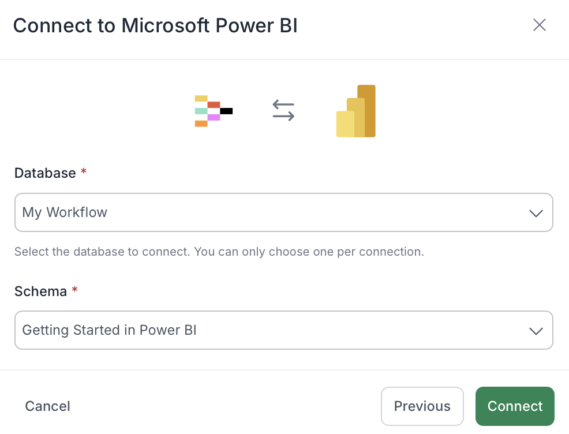Click the bidirectional sync arrows icon

283,110
